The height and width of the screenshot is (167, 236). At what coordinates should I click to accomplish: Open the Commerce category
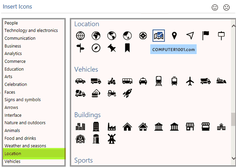click(15, 62)
